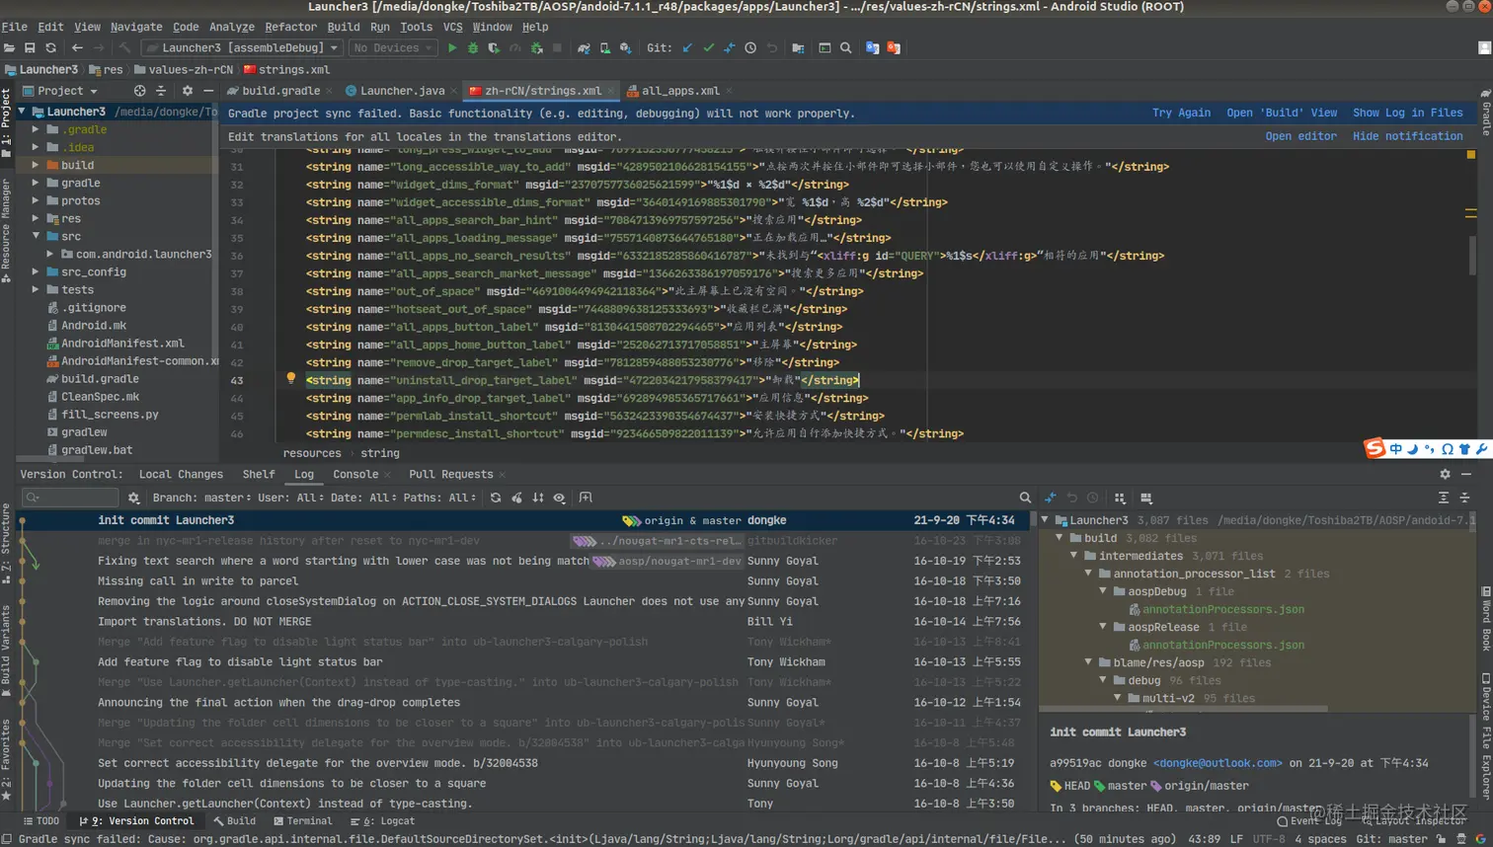Commit changes with the Git checkmark icon

[708, 47]
